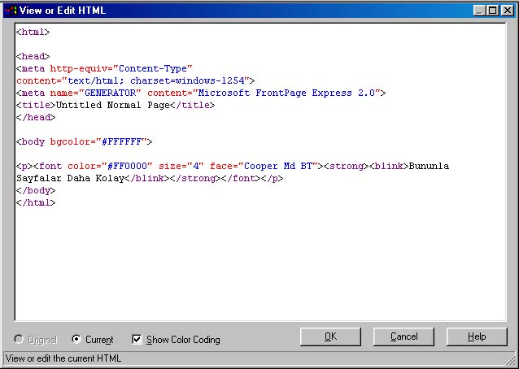The width and height of the screenshot is (519, 369).
Task: Select the Original radio button
Action: click(19, 340)
